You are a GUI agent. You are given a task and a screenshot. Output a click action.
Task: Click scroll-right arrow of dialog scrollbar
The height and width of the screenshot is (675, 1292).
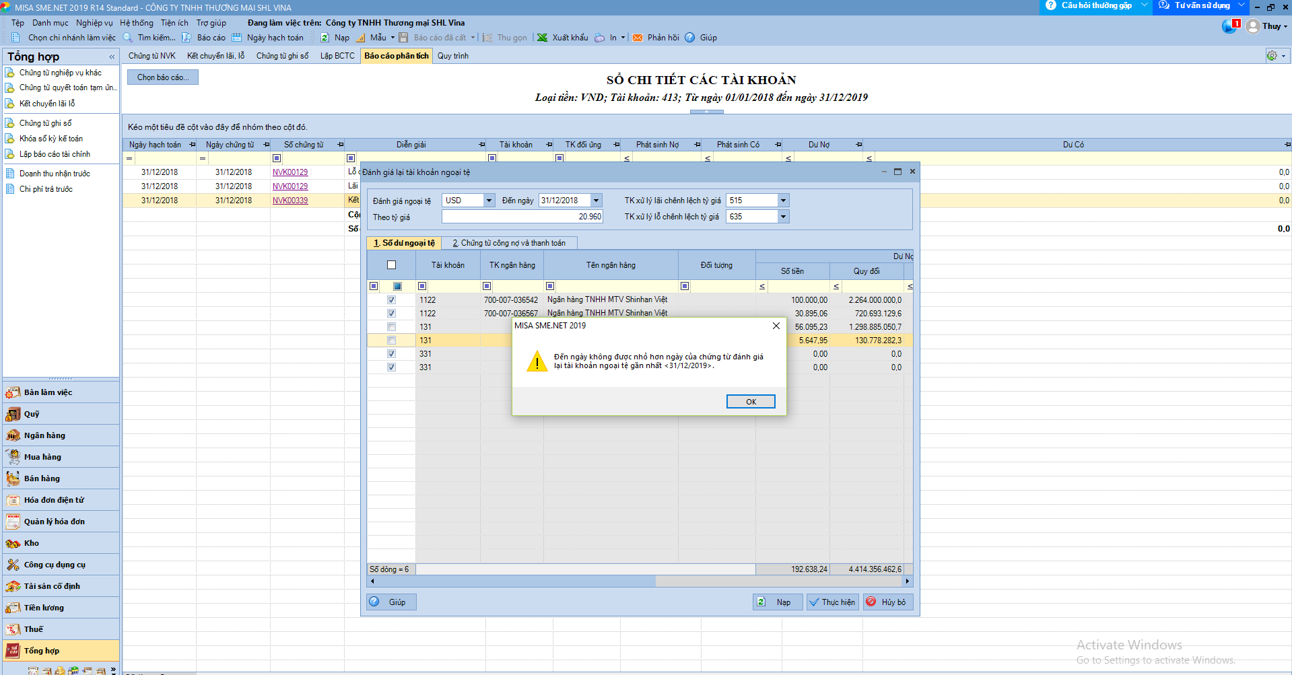tap(908, 581)
